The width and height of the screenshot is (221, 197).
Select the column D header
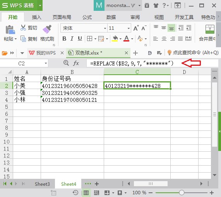184,72
